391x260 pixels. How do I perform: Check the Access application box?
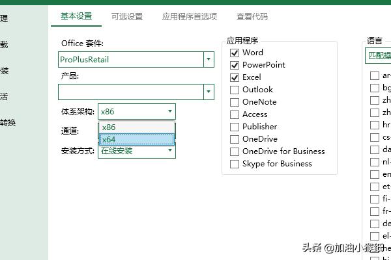coord(235,114)
